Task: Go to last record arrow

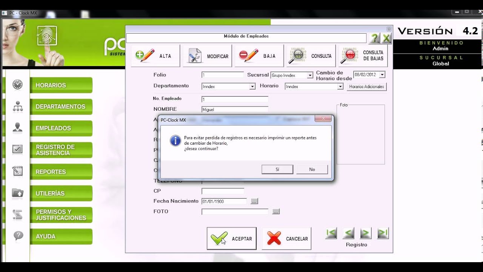Action: click(x=383, y=233)
